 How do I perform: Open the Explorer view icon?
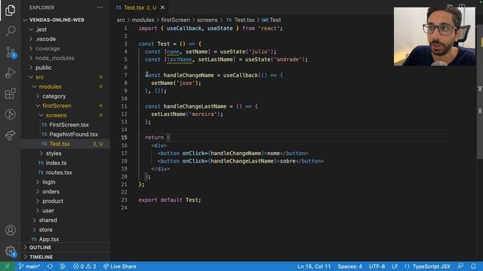[10, 10]
